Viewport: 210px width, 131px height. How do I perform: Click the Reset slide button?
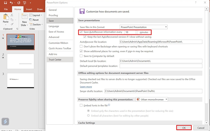click(34, 20)
